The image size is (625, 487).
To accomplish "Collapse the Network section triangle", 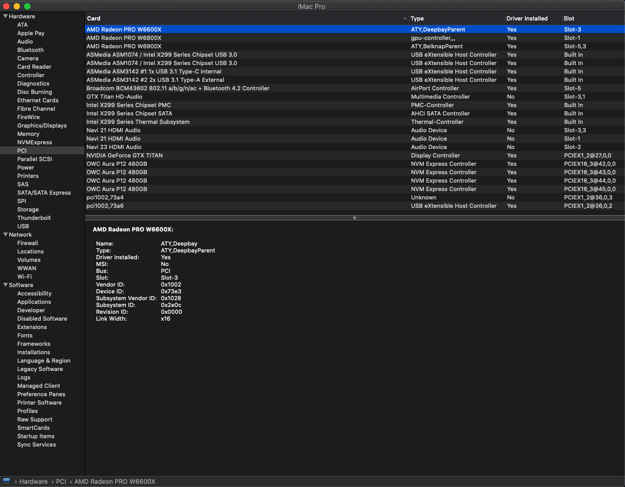I will point(6,235).
